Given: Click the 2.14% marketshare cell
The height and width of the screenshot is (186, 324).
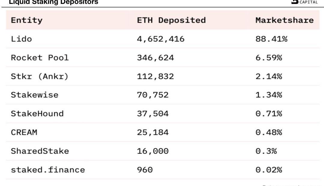Looking at the screenshot, I should [x=269, y=76].
